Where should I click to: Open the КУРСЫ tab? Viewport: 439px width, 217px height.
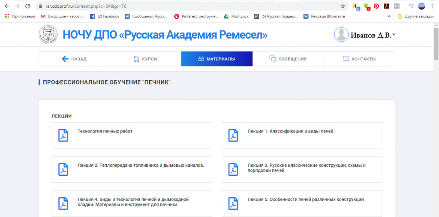point(146,59)
